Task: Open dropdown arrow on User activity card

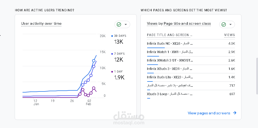Action: pyautogui.click(x=126, y=24)
